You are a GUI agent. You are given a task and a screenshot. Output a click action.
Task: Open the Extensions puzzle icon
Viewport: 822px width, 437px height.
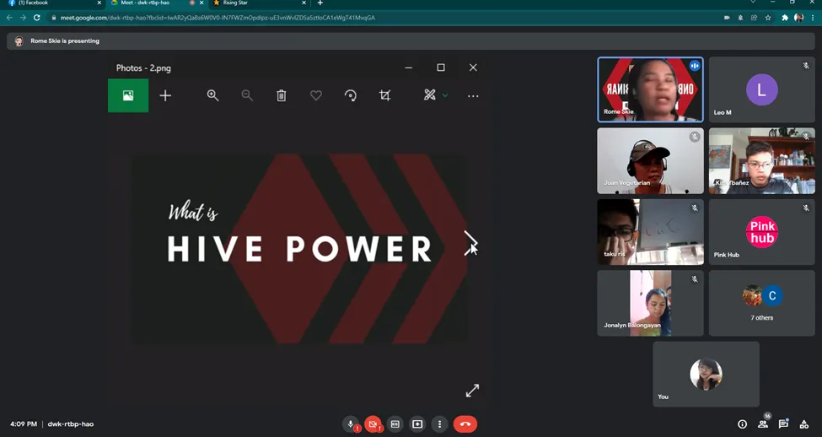point(785,18)
